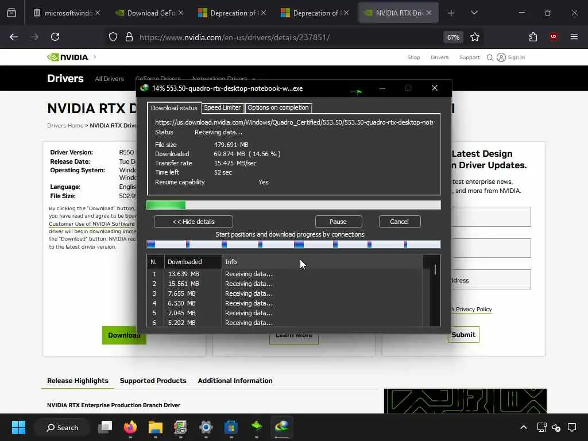Click the Sign In account icon

click(510, 57)
